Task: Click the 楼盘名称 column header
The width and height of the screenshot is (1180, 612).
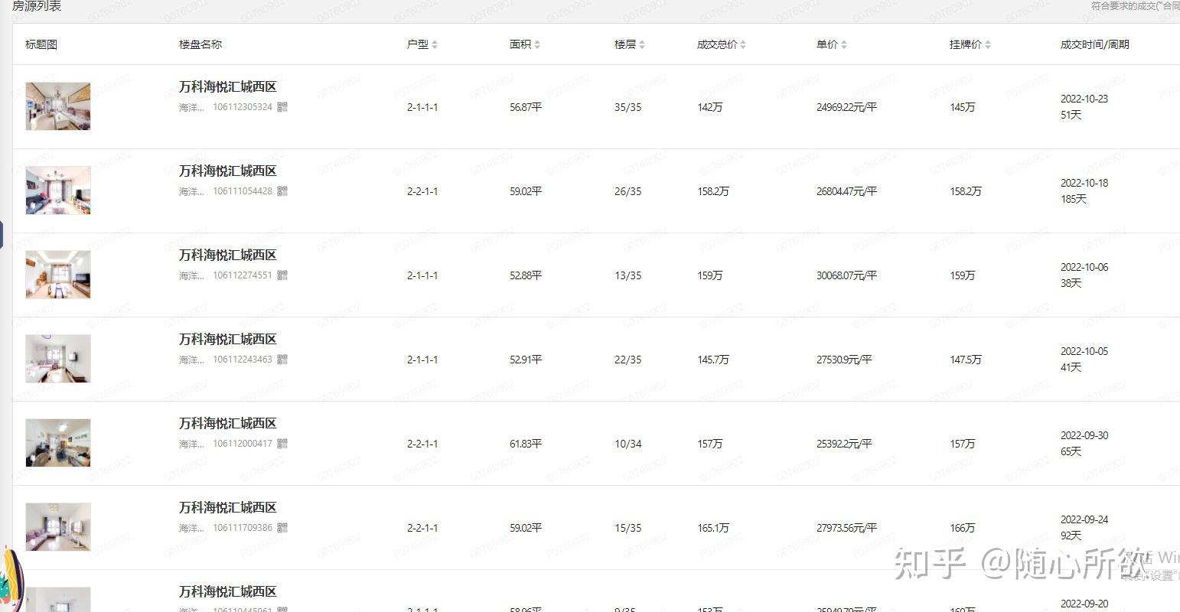Action: tap(200, 45)
